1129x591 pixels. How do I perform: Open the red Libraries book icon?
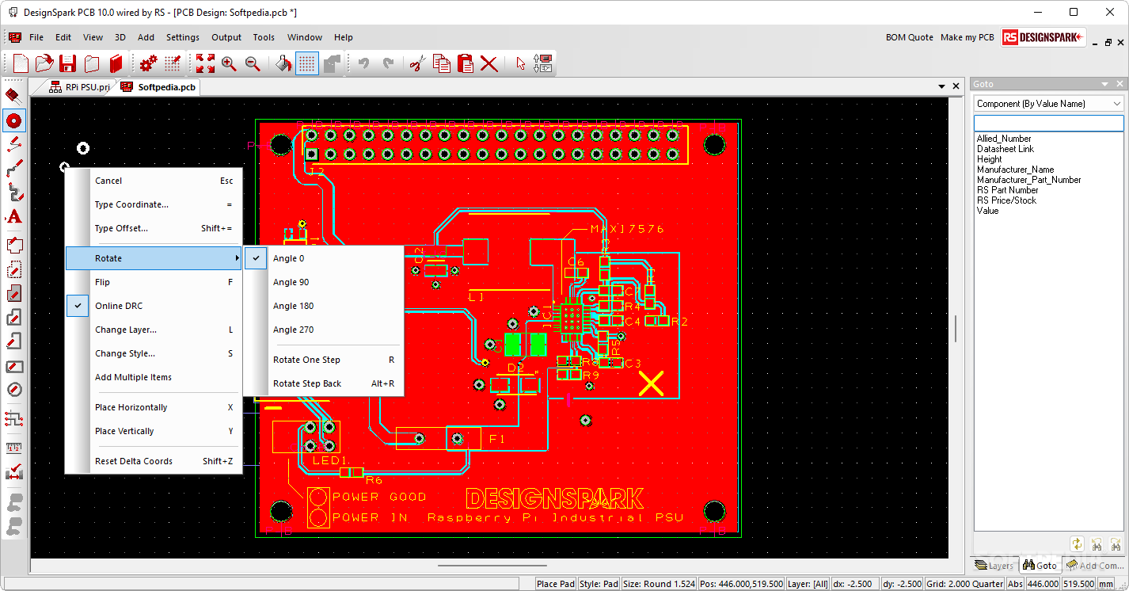click(x=116, y=63)
